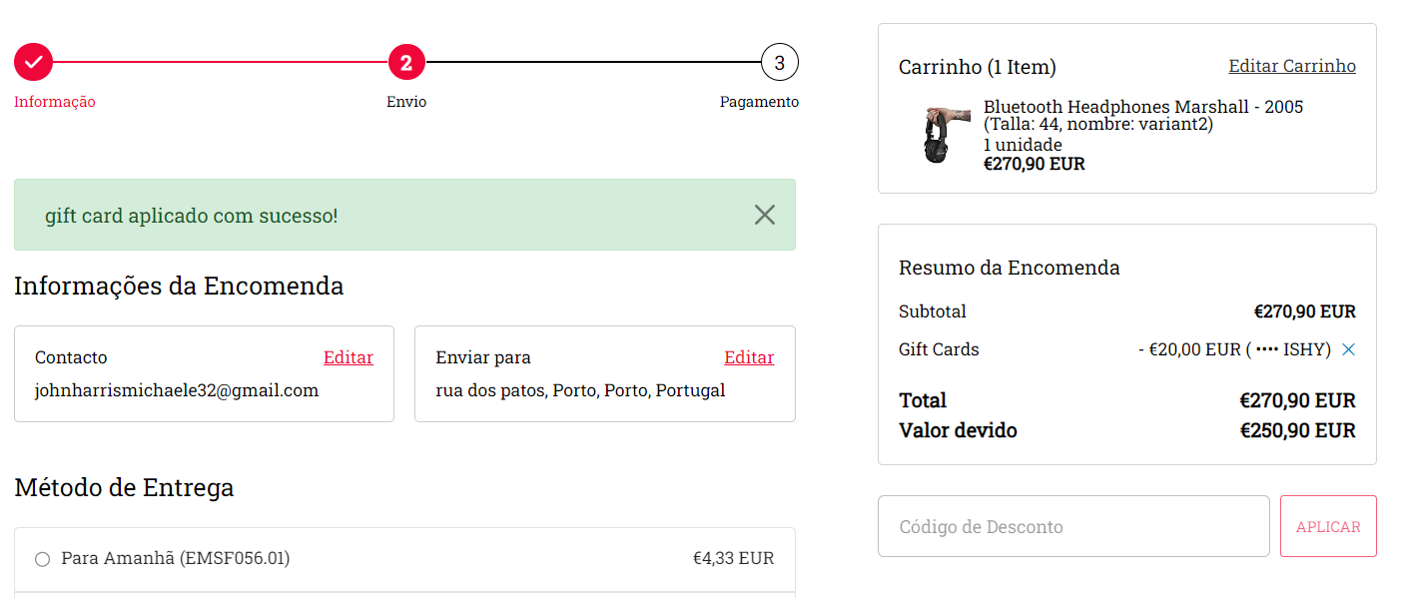Open the Editar Carrinho link
The width and height of the screenshot is (1407, 598).
click(1291, 66)
